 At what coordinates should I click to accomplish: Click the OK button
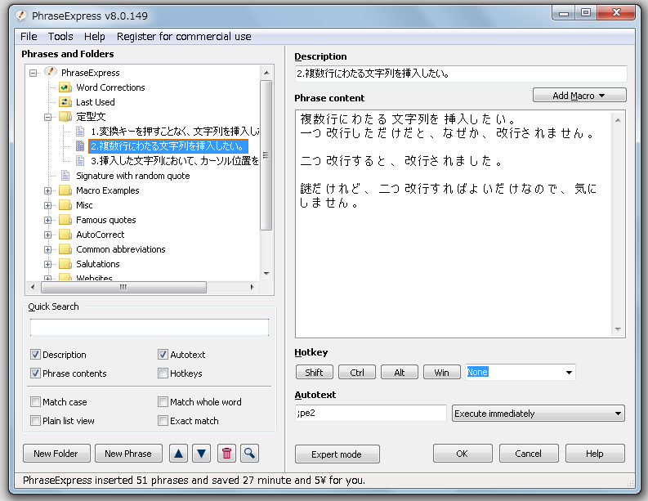[463, 454]
